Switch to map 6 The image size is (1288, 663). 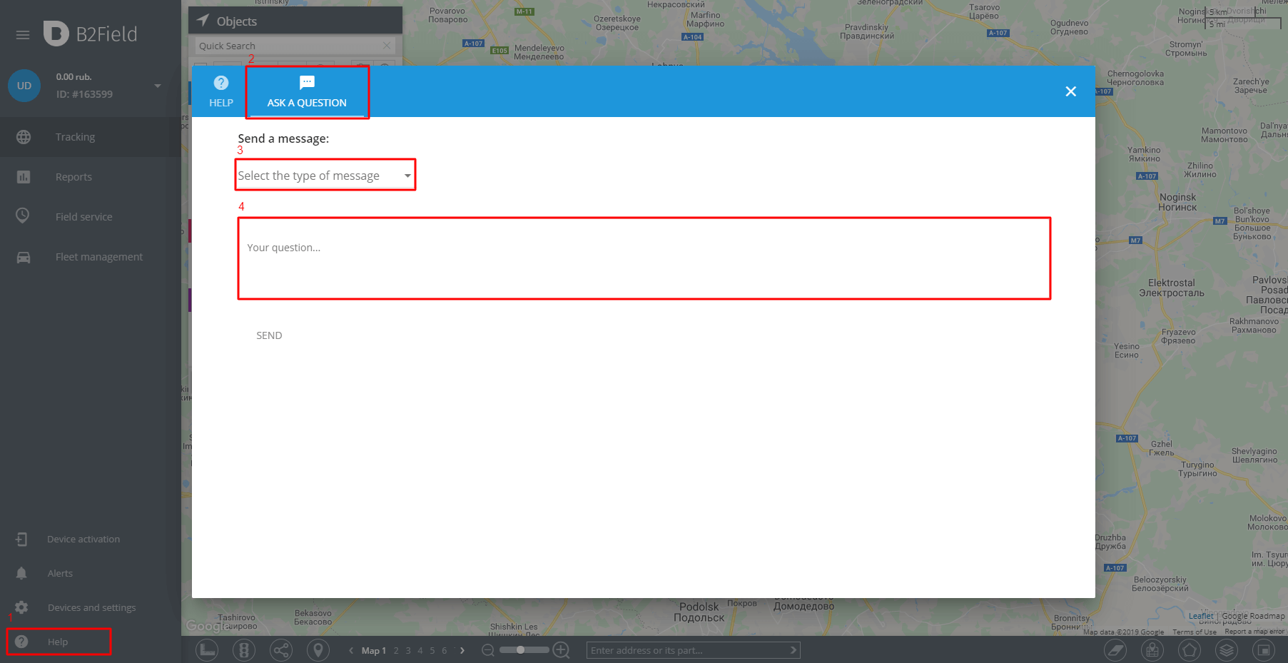click(444, 651)
